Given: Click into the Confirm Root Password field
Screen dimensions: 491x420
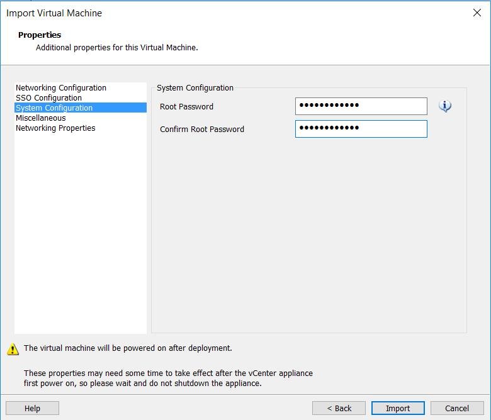Looking at the screenshot, I should tap(361, 129).
